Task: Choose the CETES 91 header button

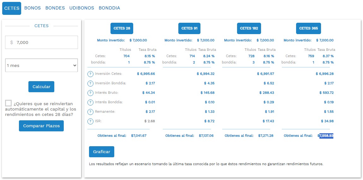Action: (x=189, y=28)
